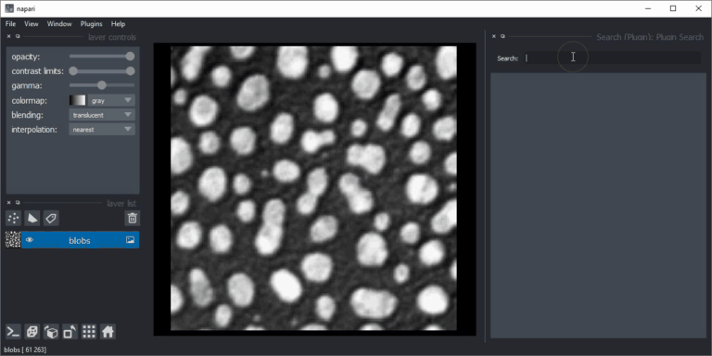Enable grid view mode
712x356 pixels.
(x=89, y=332)
